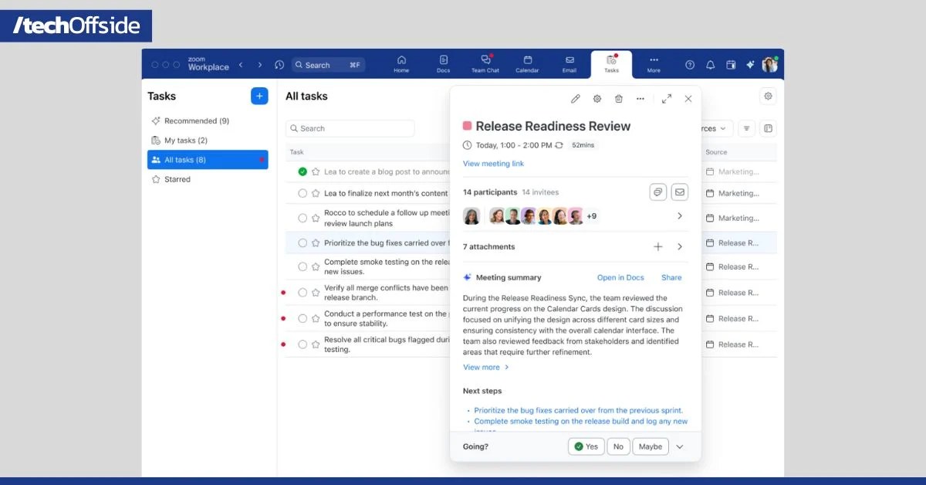Select the Tasks tab

(611, 64)
